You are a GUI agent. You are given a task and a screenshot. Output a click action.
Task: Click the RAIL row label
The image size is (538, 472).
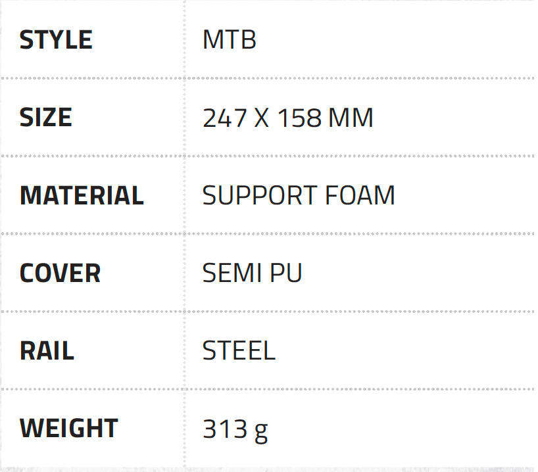tap(47, 351)
